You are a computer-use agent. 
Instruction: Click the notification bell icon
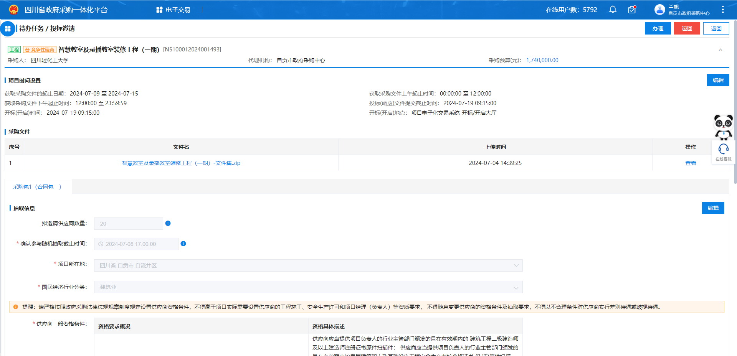click(x=613, y=10)
